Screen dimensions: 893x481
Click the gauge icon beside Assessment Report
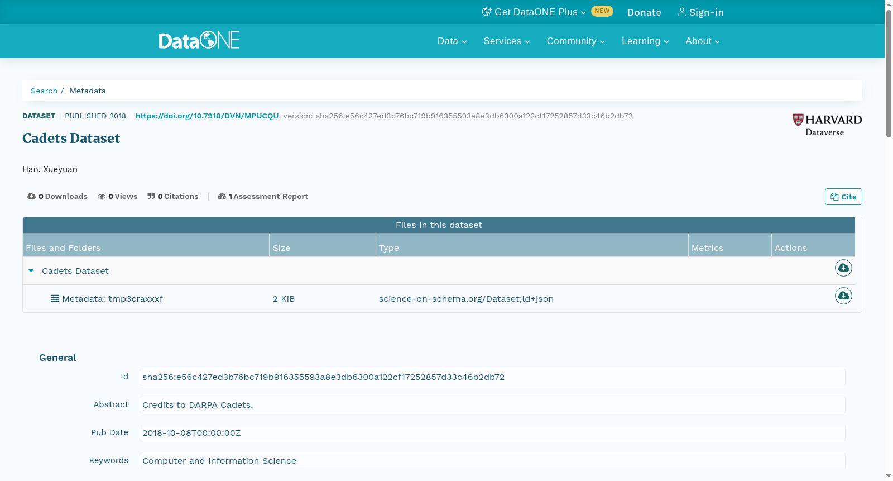(222, 196)
